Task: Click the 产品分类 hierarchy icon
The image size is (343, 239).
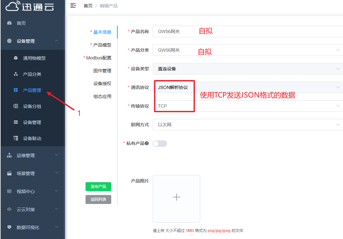Action: [x=16, y=74]
